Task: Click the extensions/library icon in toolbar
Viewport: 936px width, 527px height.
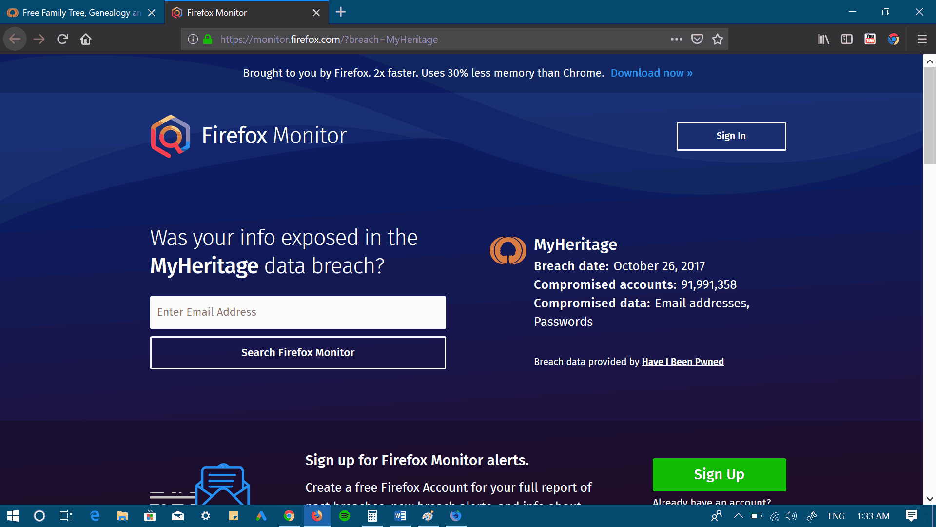Action: [x=823, y=39]
